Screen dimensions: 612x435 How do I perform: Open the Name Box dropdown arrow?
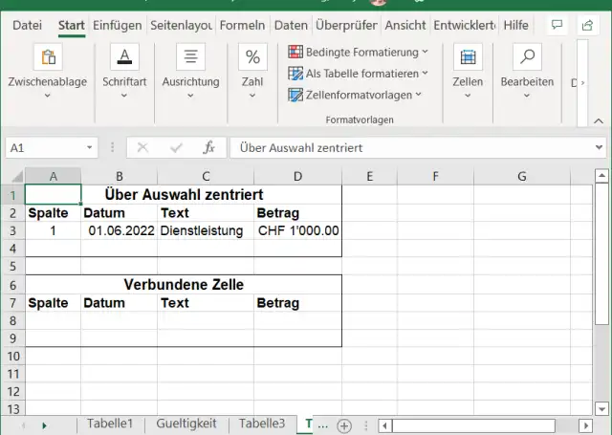90,148
